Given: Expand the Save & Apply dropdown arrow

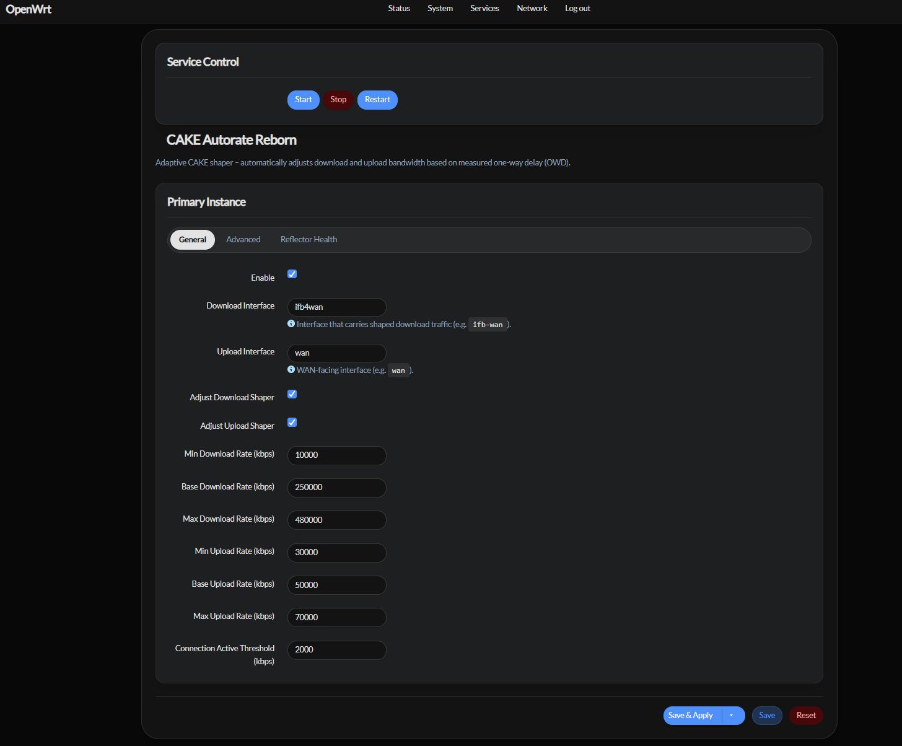Looking at the screenshot, I should tap(732, 716).
